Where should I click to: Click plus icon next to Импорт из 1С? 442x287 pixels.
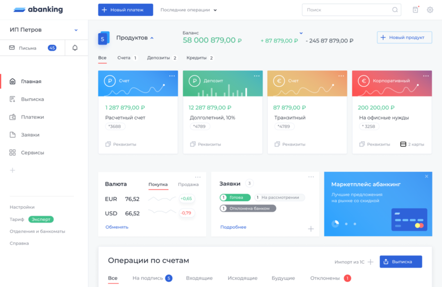point(370,262)
